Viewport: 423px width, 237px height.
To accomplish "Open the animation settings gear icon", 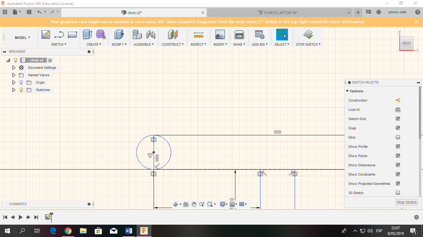I will point(416,217).
